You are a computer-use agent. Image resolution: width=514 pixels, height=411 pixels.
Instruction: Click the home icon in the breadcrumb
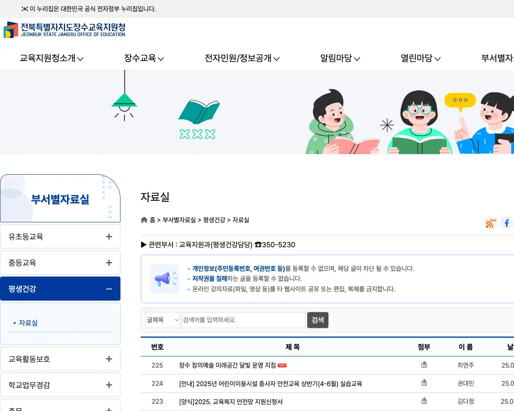coord(144,220)
